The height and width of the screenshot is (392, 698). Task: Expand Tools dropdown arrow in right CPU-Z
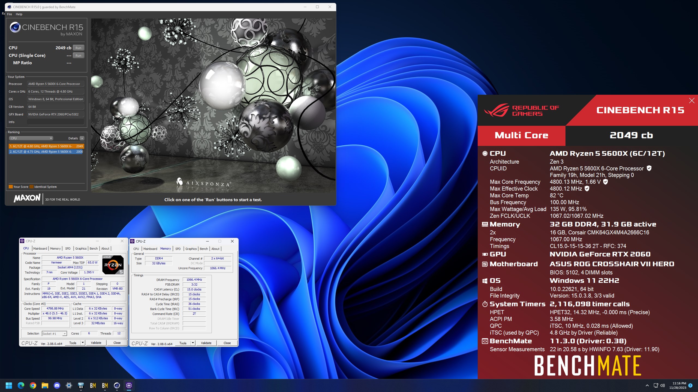(x=193, y=343)
